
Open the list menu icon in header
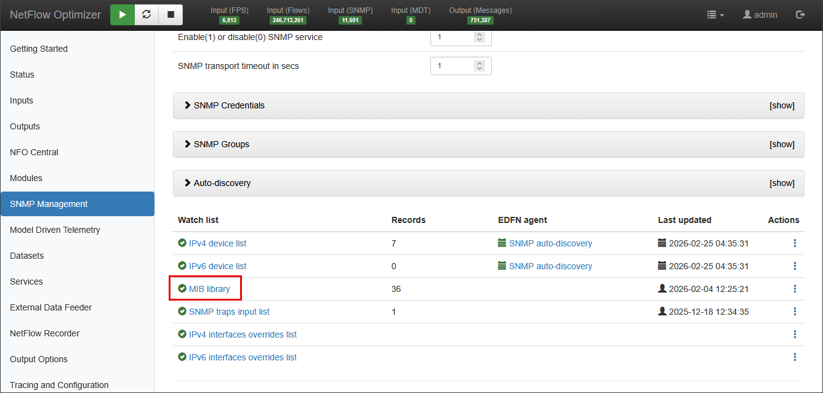coord(715,15)
